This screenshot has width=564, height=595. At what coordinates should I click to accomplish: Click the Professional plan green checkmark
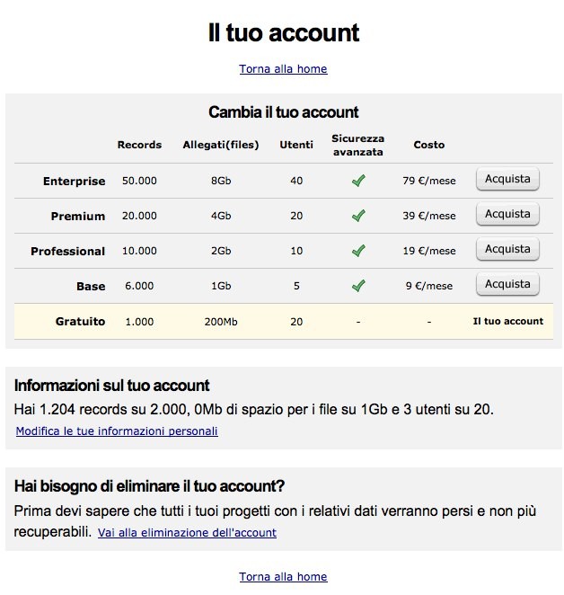358,251
